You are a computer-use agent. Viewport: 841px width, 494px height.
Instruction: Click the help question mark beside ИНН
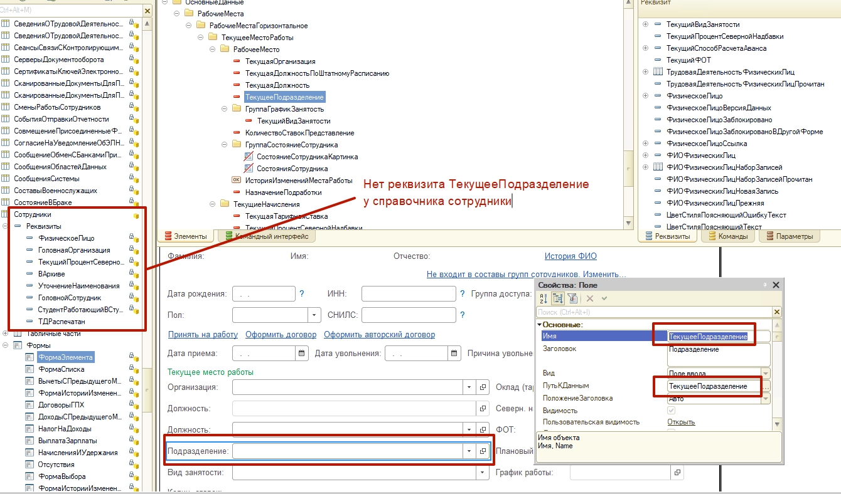pos(463,293)
